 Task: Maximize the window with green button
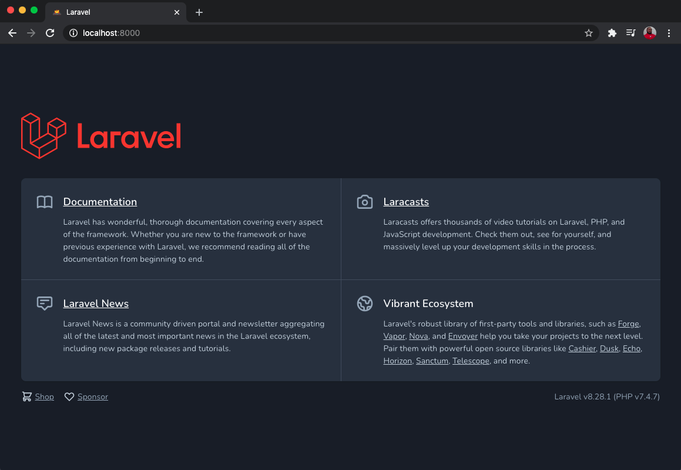pos(34,10)
